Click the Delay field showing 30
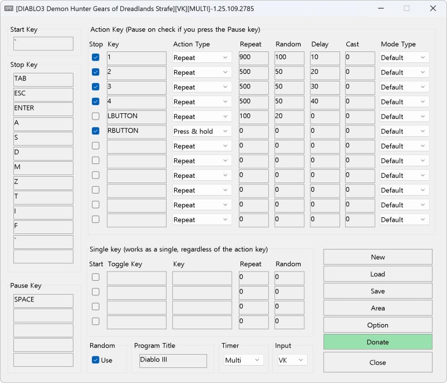The image size is (447, 383). point(325,88)
